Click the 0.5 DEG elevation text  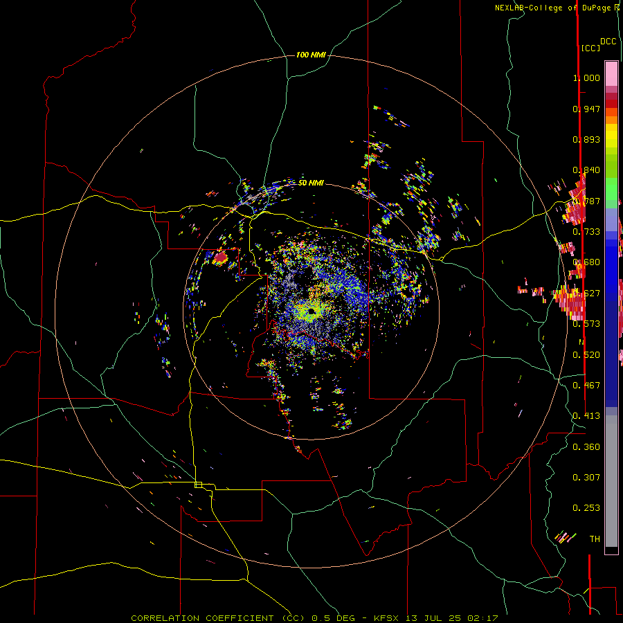pos(333,618)
